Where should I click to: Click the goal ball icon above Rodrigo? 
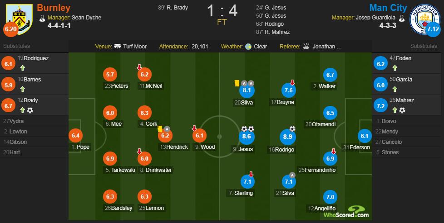[x=292, y=129]
